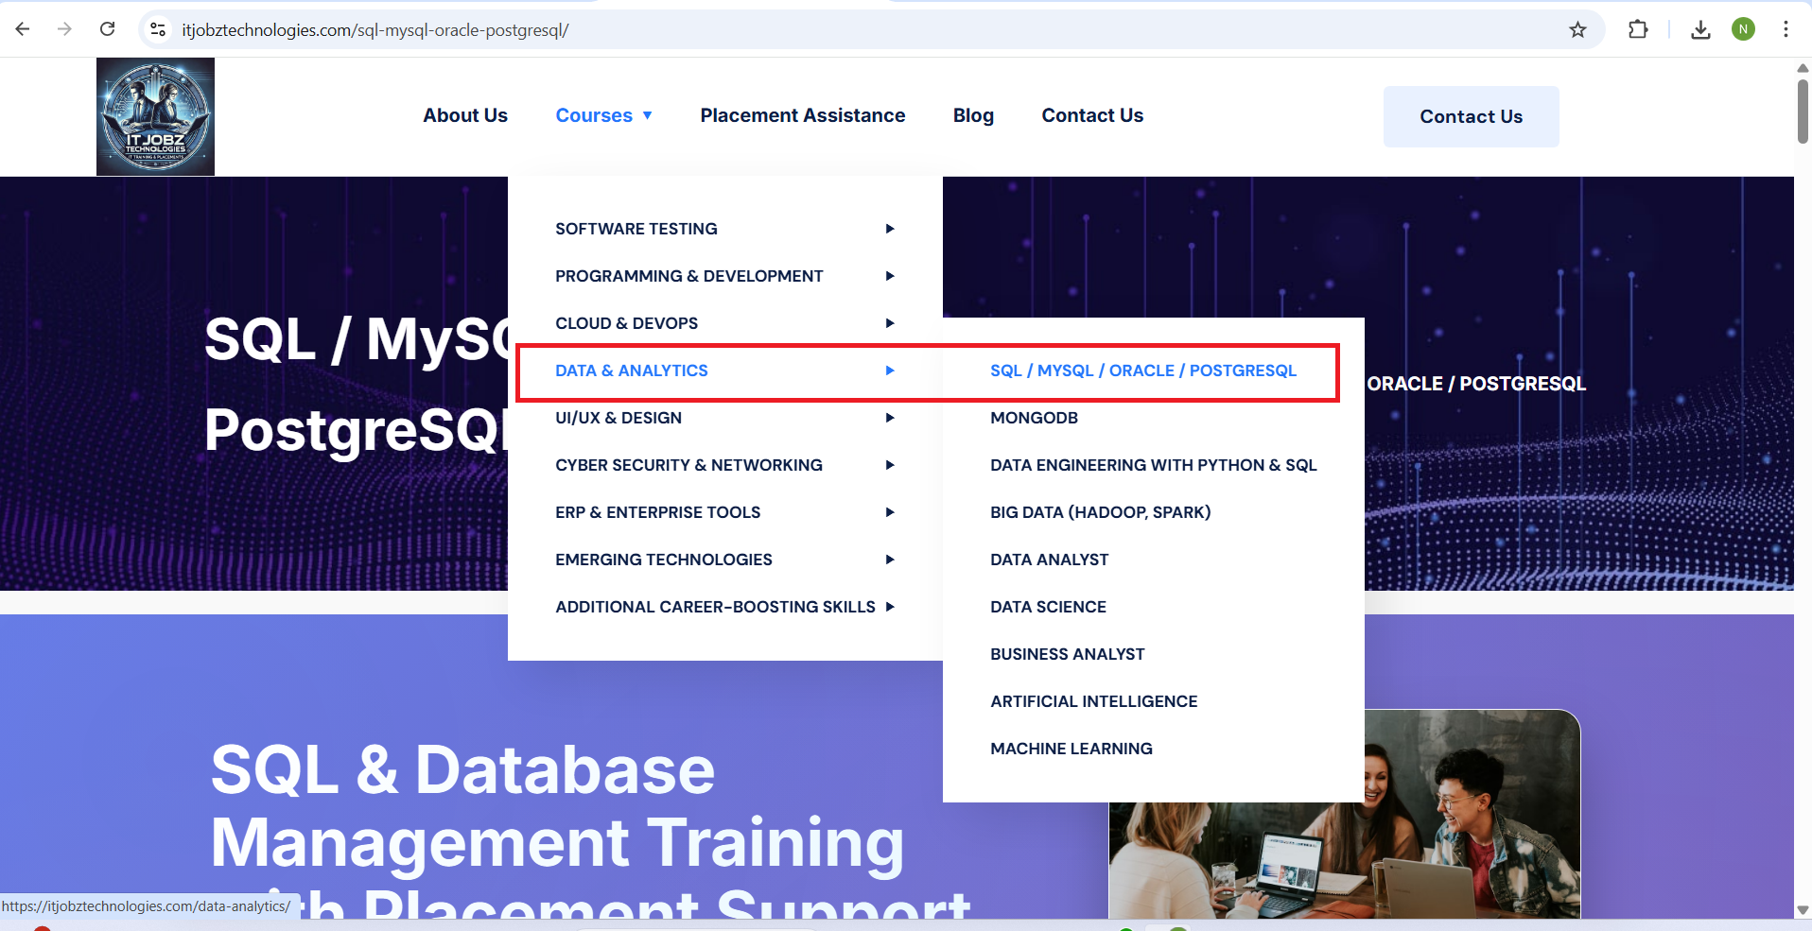Open the browser downloads icon

coord(1700,29)
